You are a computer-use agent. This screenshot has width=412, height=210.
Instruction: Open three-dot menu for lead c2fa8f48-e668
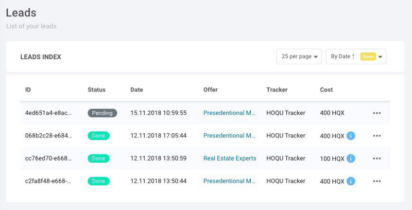point(377,181)
